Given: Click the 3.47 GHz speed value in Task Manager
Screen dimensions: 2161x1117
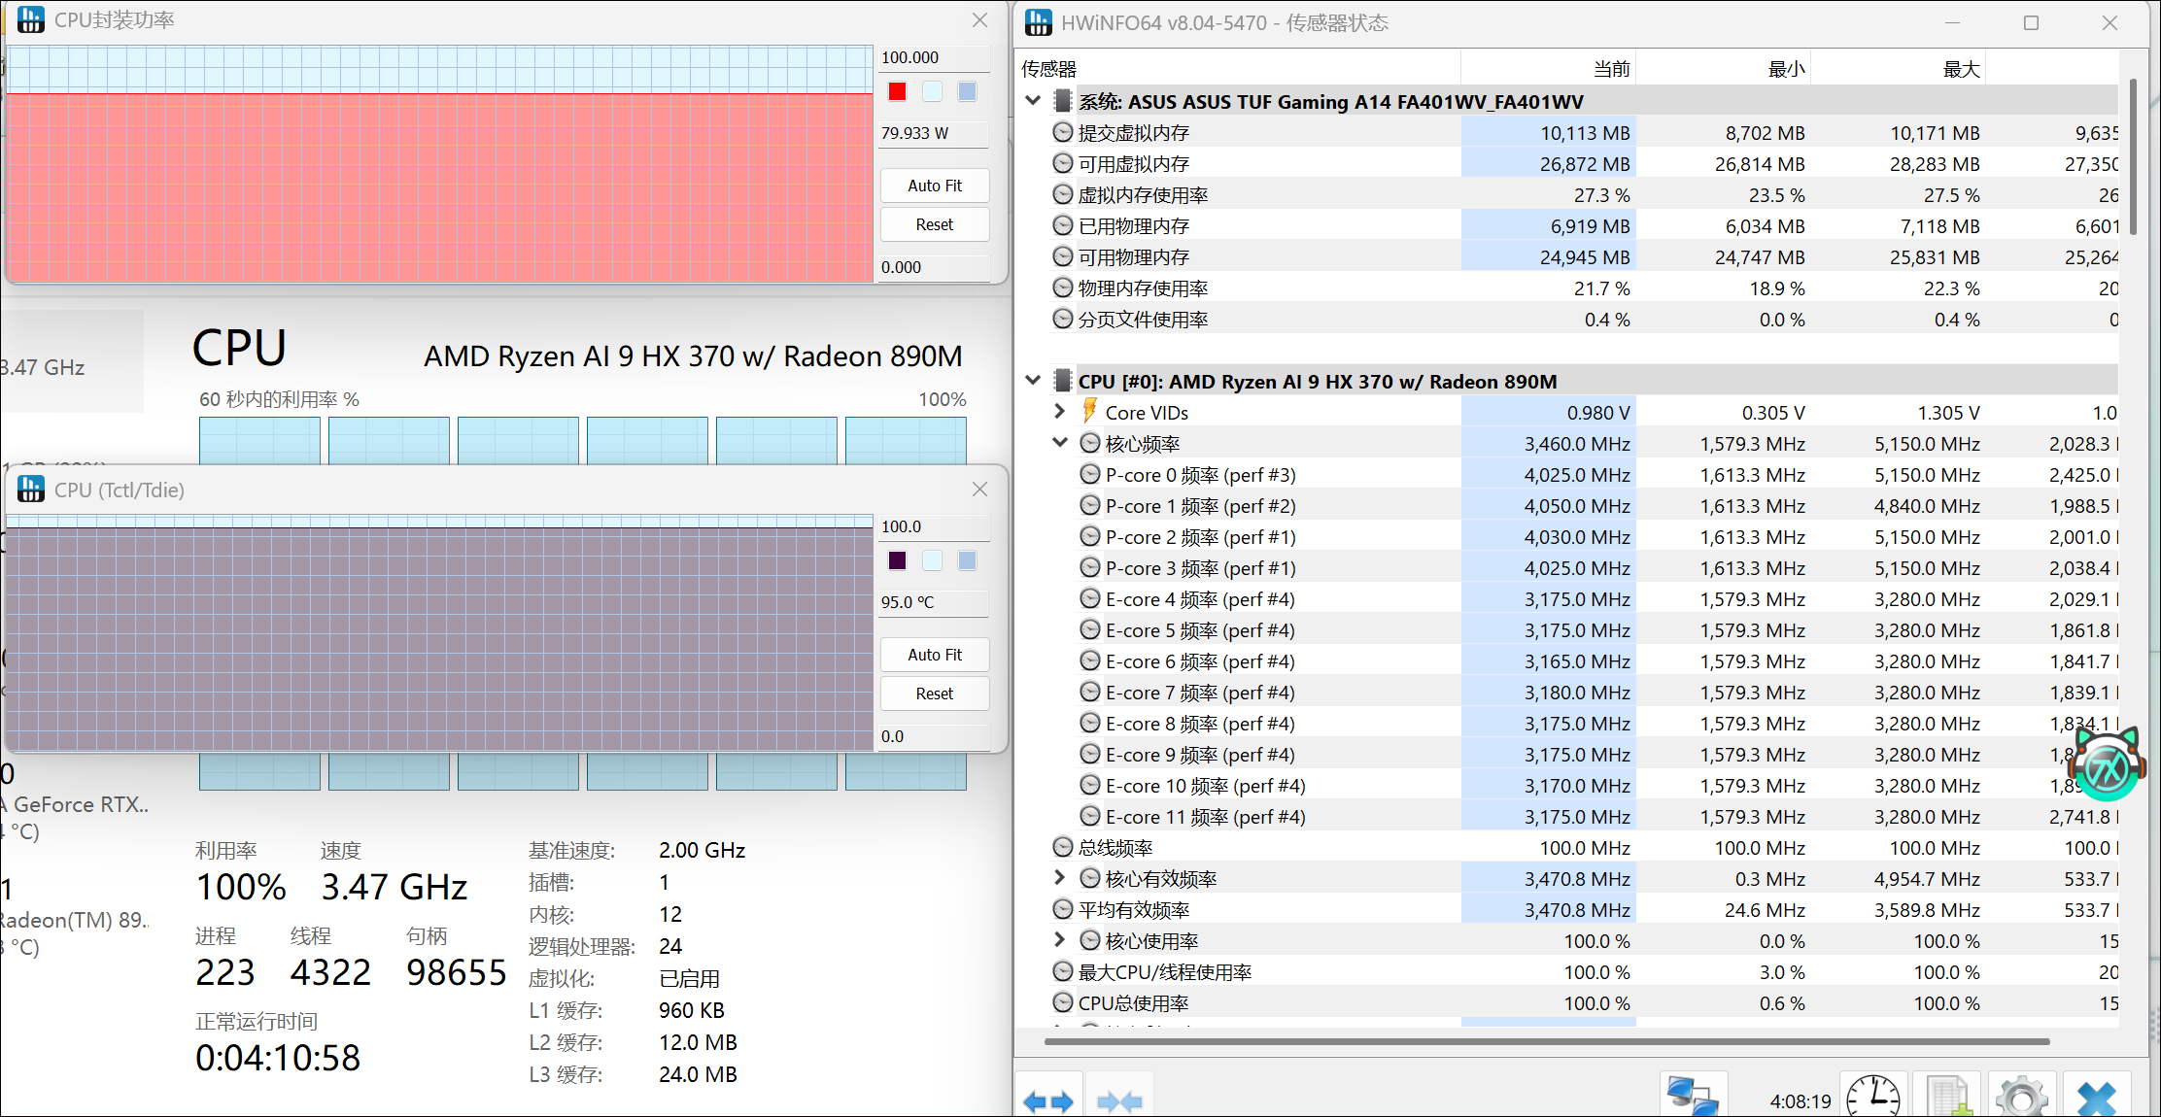Looking at the screenshot, I should click(394, 887).
